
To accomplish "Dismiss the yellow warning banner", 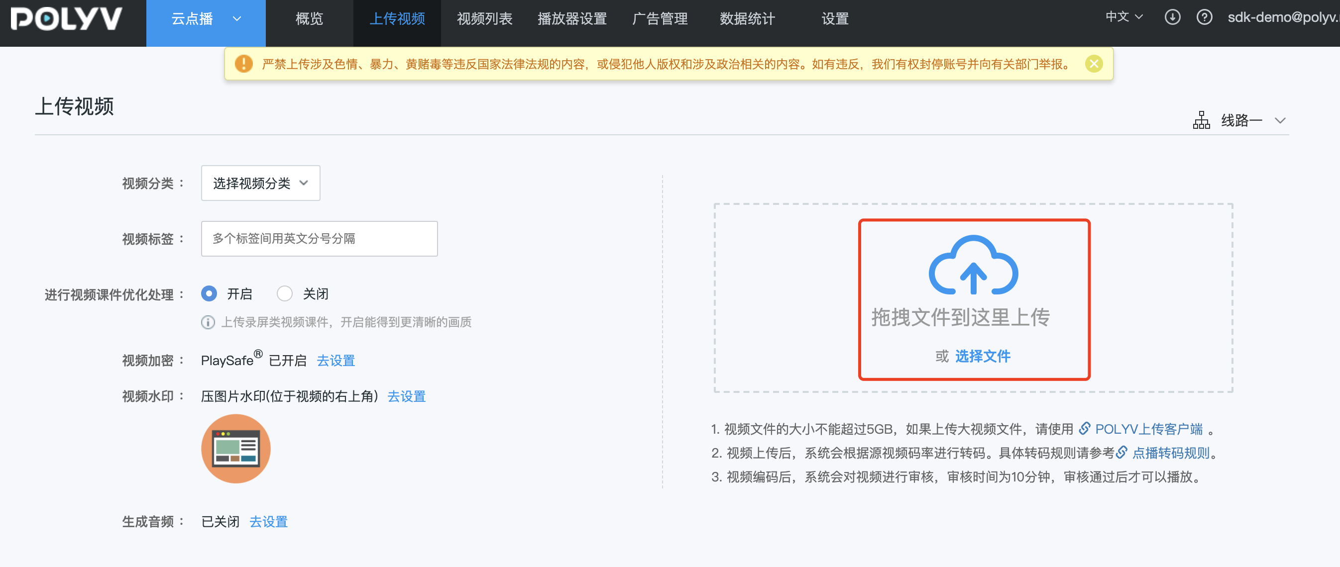I will point(1094,64).
